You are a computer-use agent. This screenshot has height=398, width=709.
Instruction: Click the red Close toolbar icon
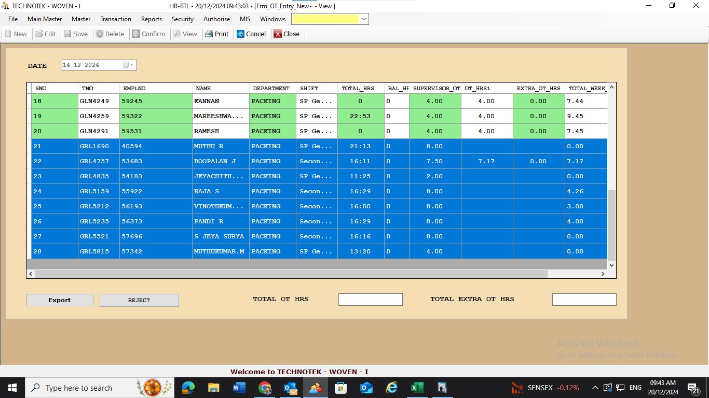click(x=278, y=34)
